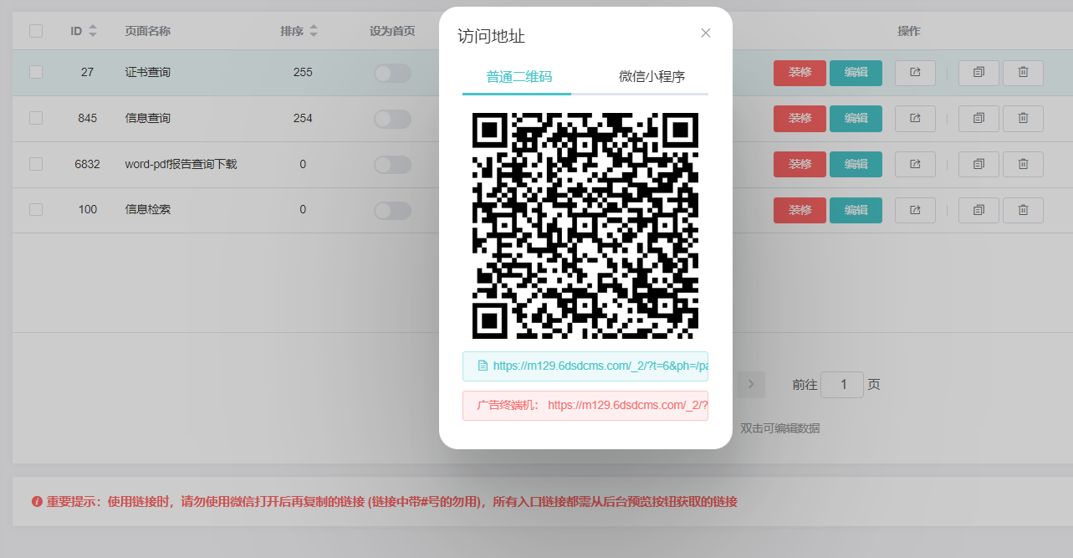The height and width of the screenshot is (558, 1073).
Task: Go to next page arrow
Action: (x=751, y=384)
